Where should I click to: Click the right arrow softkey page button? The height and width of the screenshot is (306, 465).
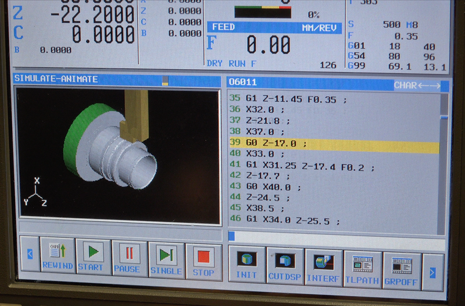coord(432,272)
